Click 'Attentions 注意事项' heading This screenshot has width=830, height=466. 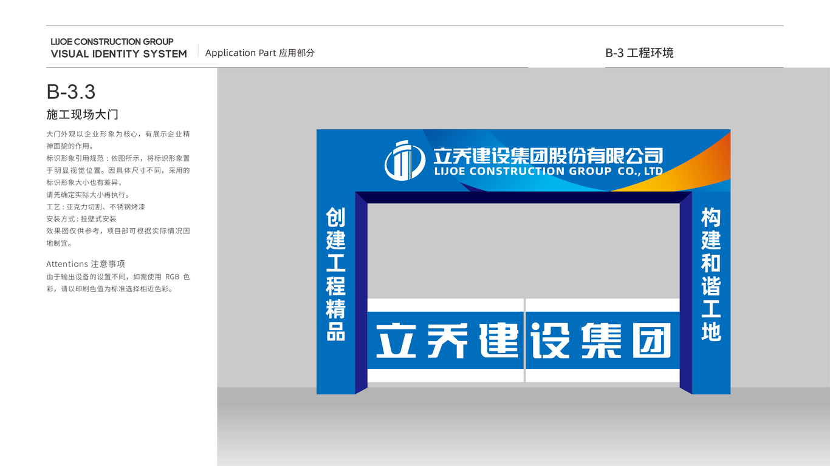click(x=86, y=264)
